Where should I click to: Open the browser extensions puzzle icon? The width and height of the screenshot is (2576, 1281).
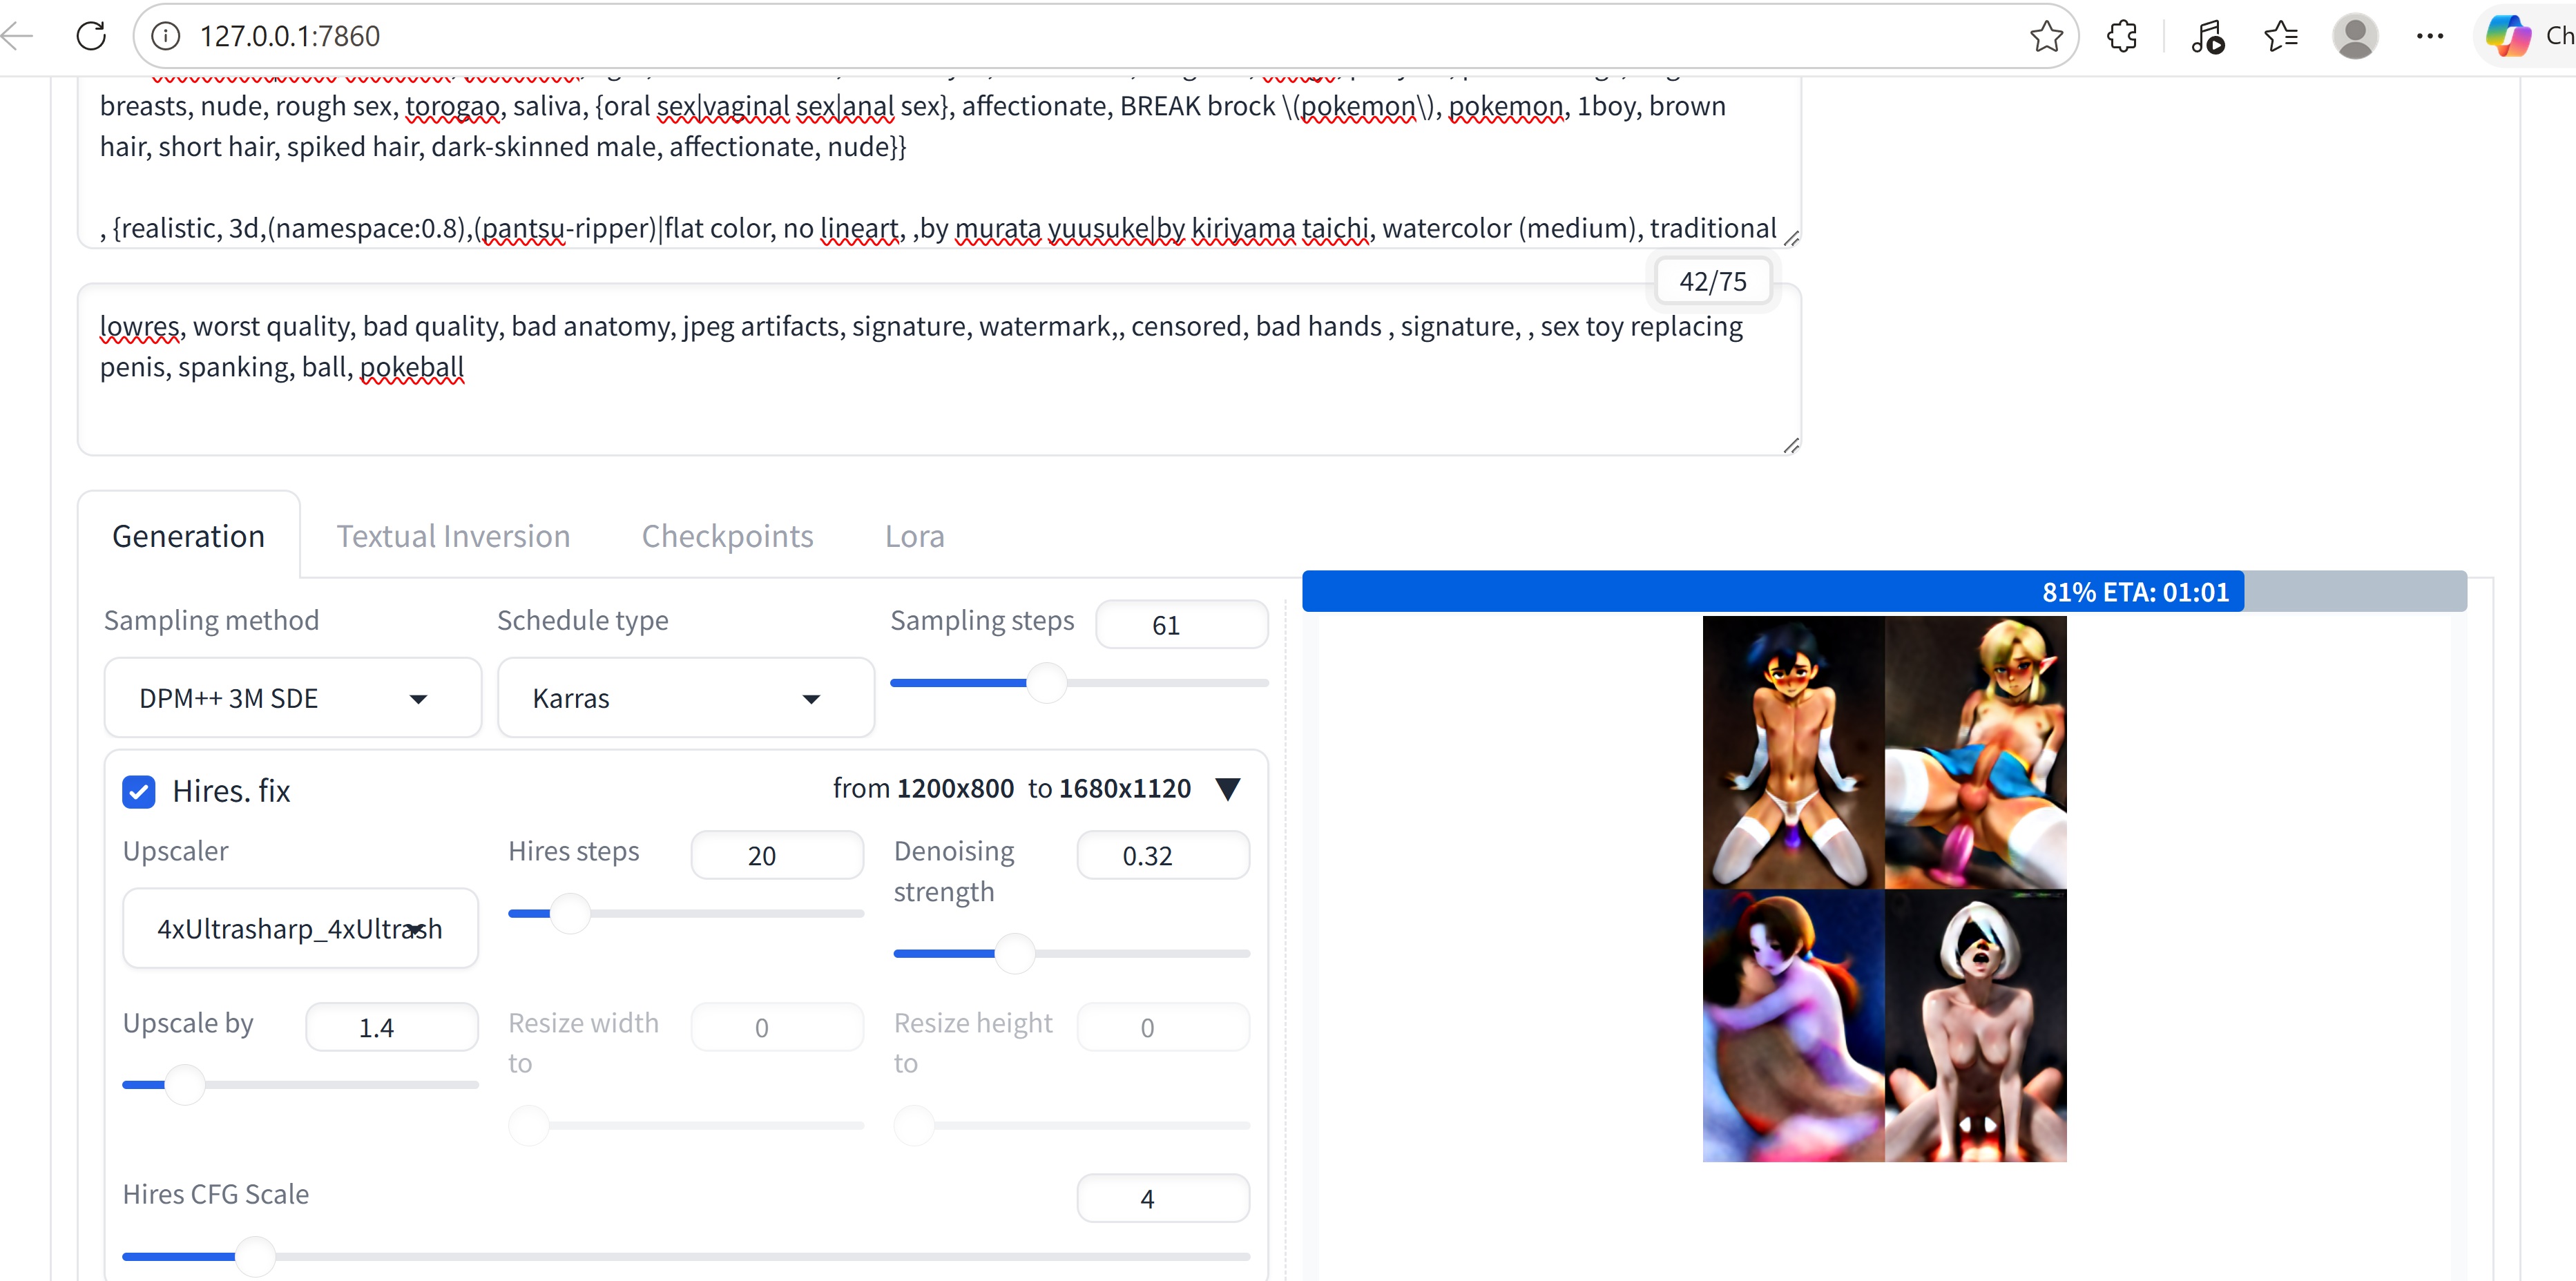pos(2121,36)
